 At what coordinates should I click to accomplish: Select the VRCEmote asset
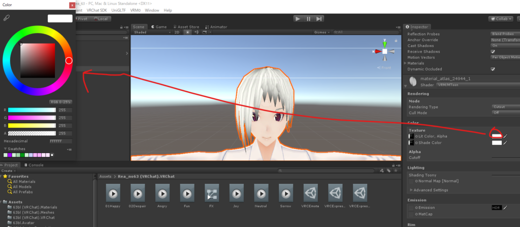tap(310, 193)
